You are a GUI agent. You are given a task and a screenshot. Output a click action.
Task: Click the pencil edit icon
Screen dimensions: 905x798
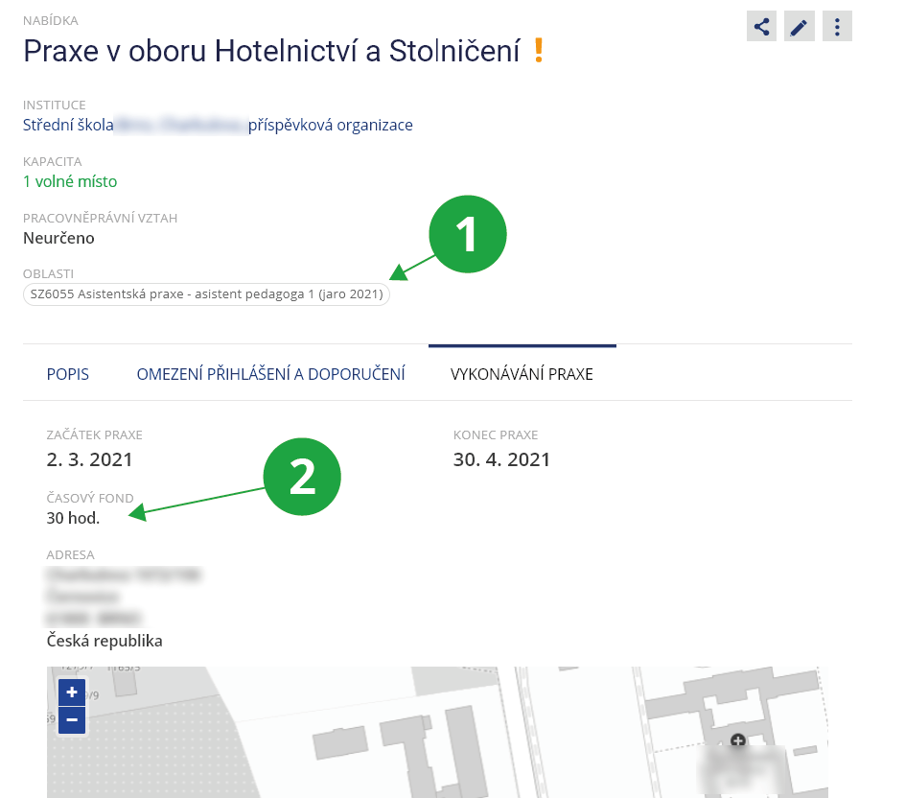799,27
